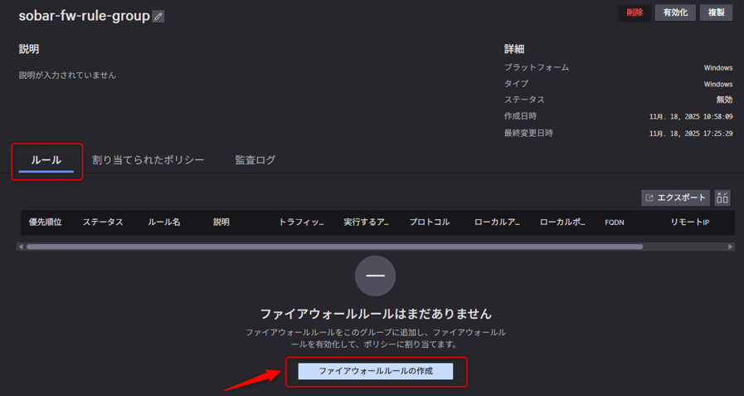Select the ルール tab
The height and width of the screenshot is (396, 744).
coord(46,160)
